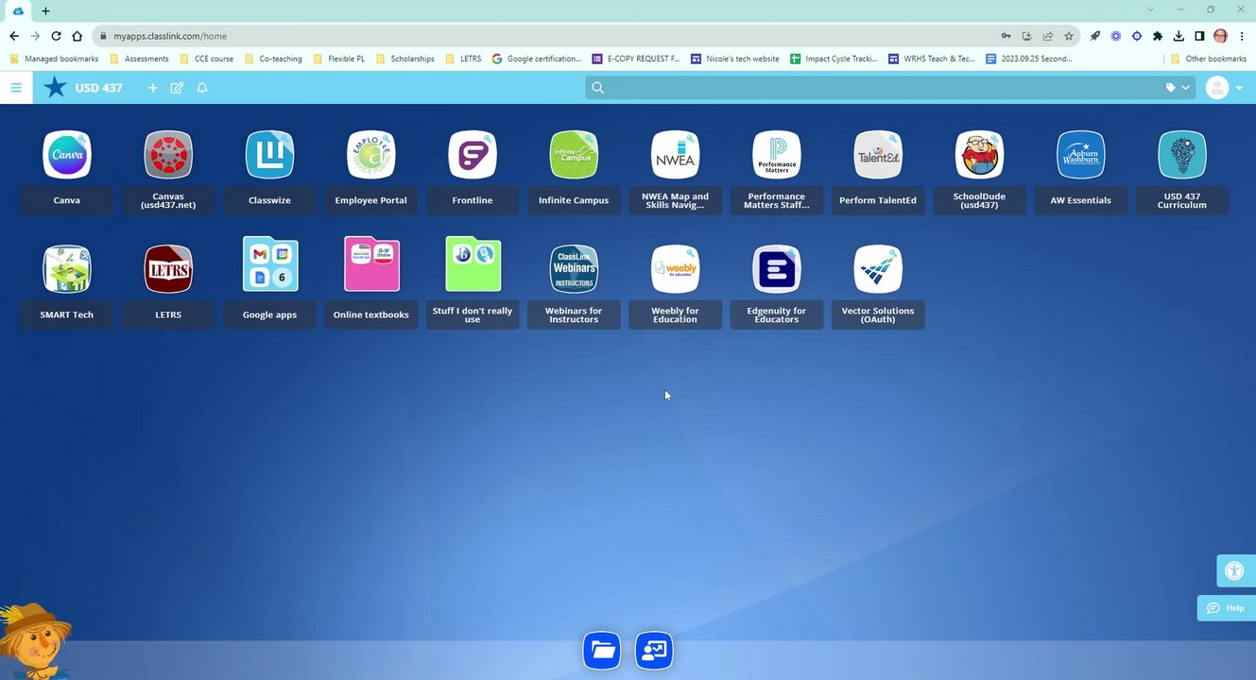Open browser extensions puzzle icon

point(1158,36)
